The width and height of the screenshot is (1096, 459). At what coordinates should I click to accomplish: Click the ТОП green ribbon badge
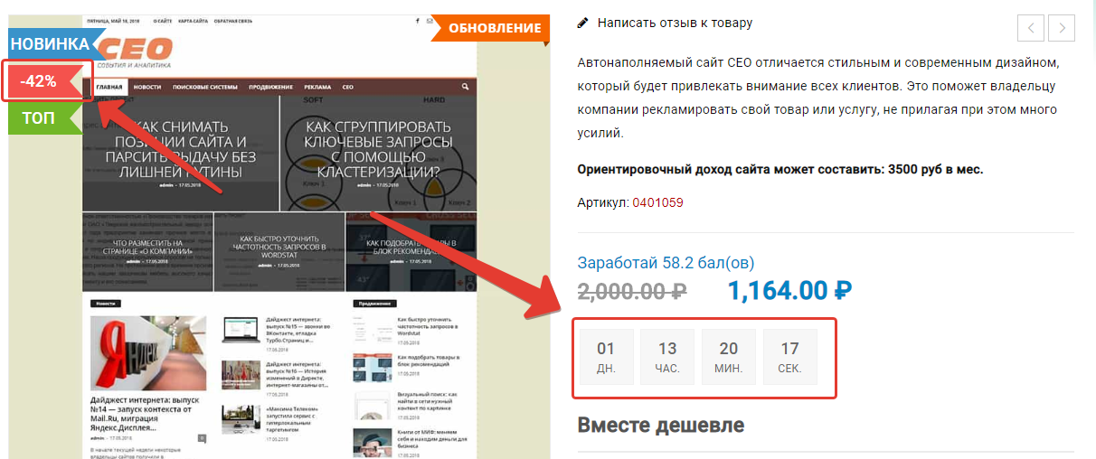click(41, 118)
